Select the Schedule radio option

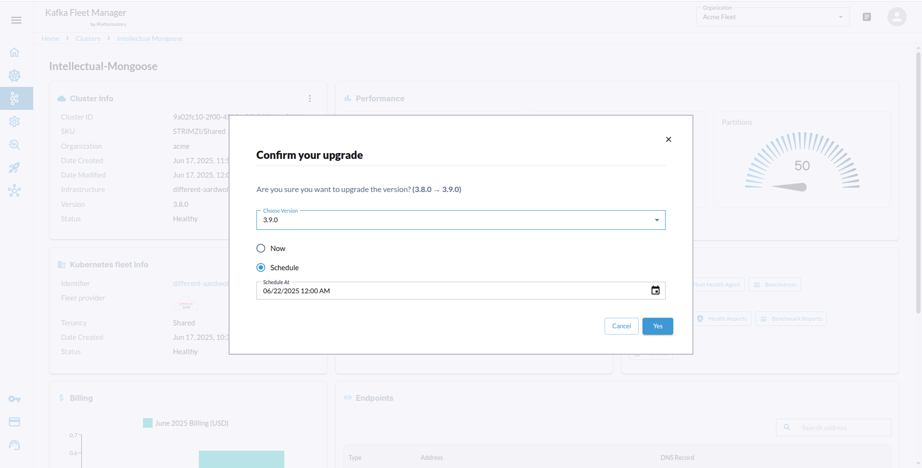[261, 267]
